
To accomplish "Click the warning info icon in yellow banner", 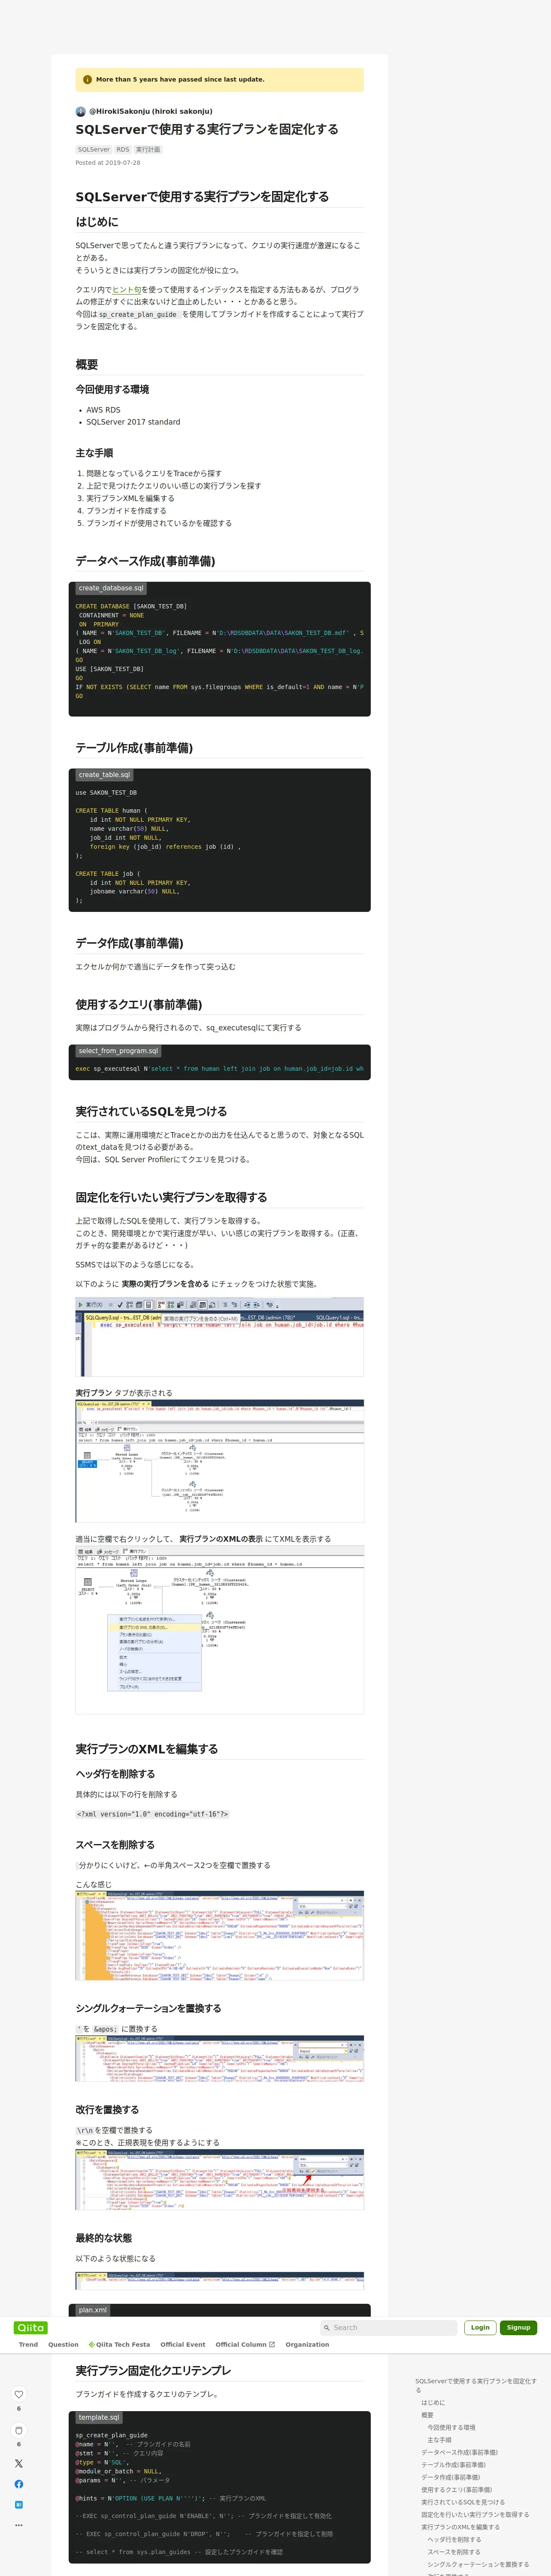I will [87, 79].
